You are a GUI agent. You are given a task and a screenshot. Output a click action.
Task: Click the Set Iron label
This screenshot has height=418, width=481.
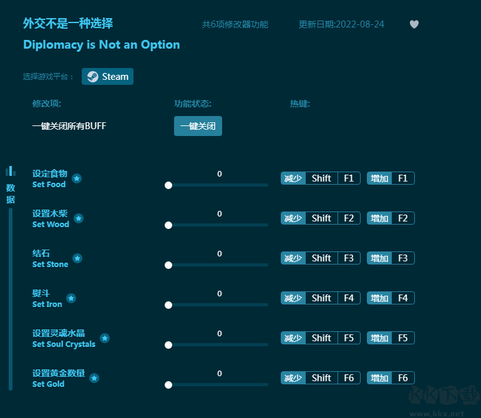click(47, 304)
